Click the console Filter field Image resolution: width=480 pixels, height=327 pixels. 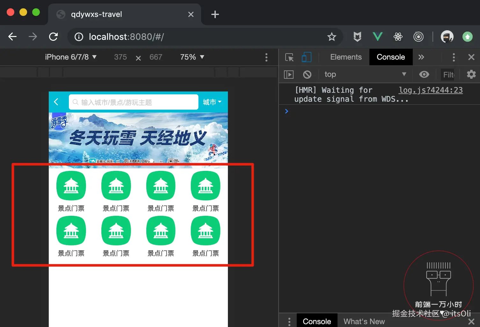click(448, 75)
